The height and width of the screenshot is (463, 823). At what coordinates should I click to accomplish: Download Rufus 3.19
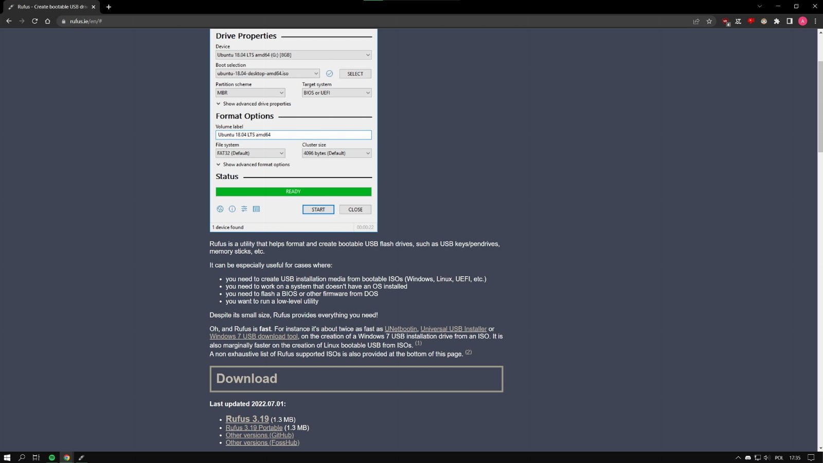tap(247, 419)
